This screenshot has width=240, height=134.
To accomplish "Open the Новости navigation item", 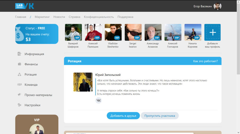I will point(59,17).
